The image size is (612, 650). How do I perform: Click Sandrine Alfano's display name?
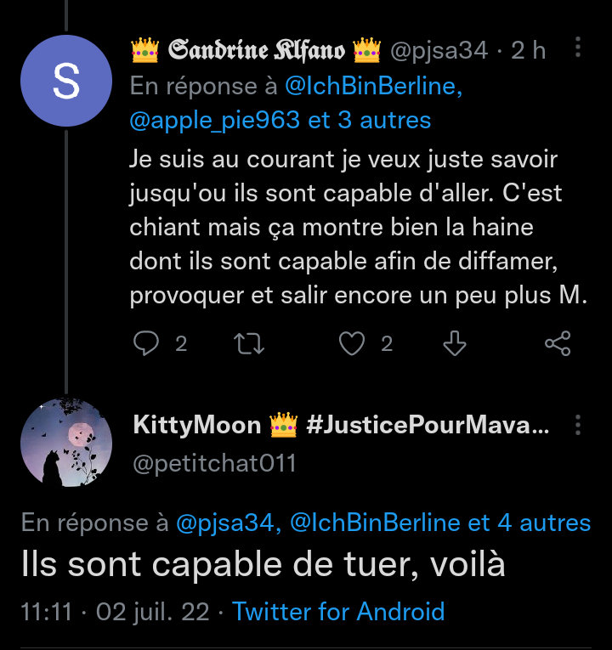click(x=257, y=51)
